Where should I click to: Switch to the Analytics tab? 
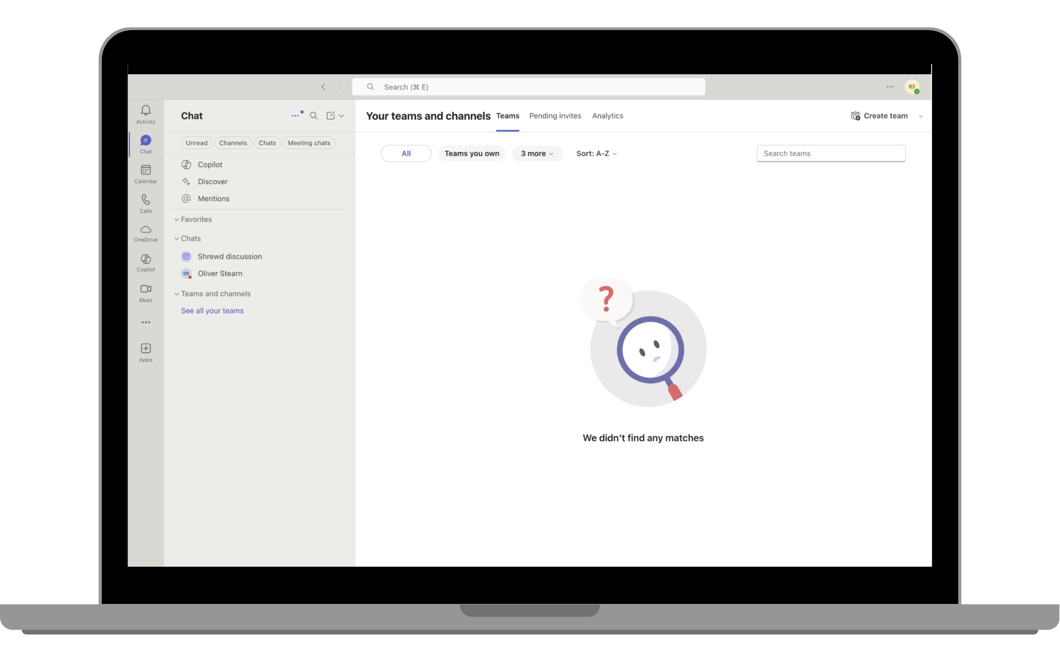click(607, 116)
